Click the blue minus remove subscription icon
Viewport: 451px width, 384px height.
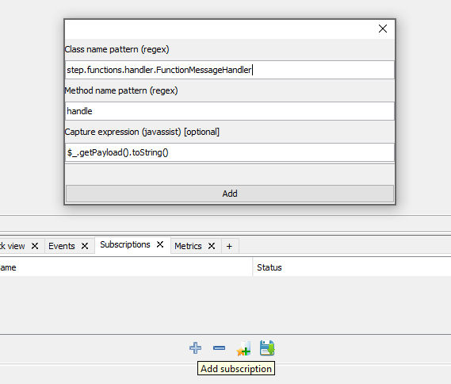(220, 348)
